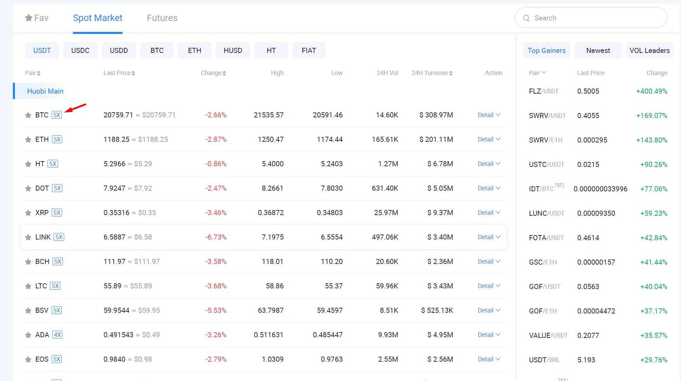Click the sort arrows on the Change column
Viewport: 681px width, 381px height.
[224, 73]
